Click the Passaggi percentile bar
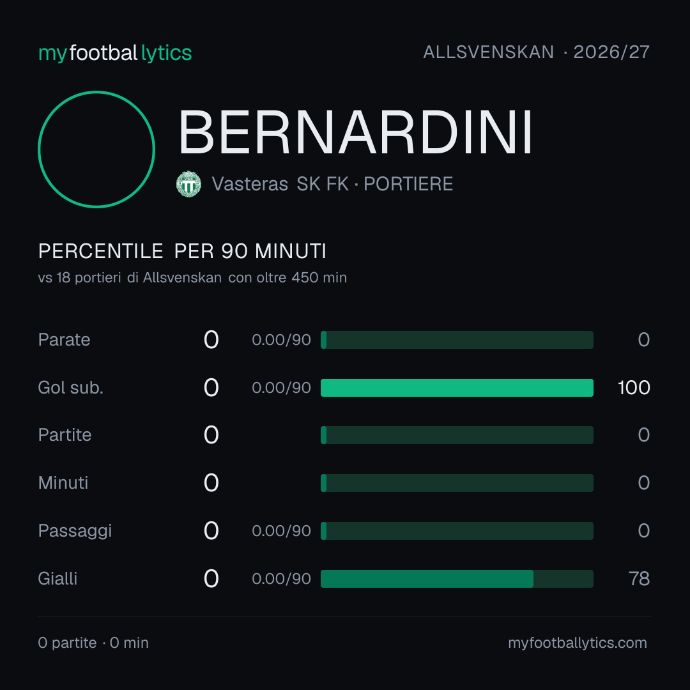 click(x=457, y=531)
